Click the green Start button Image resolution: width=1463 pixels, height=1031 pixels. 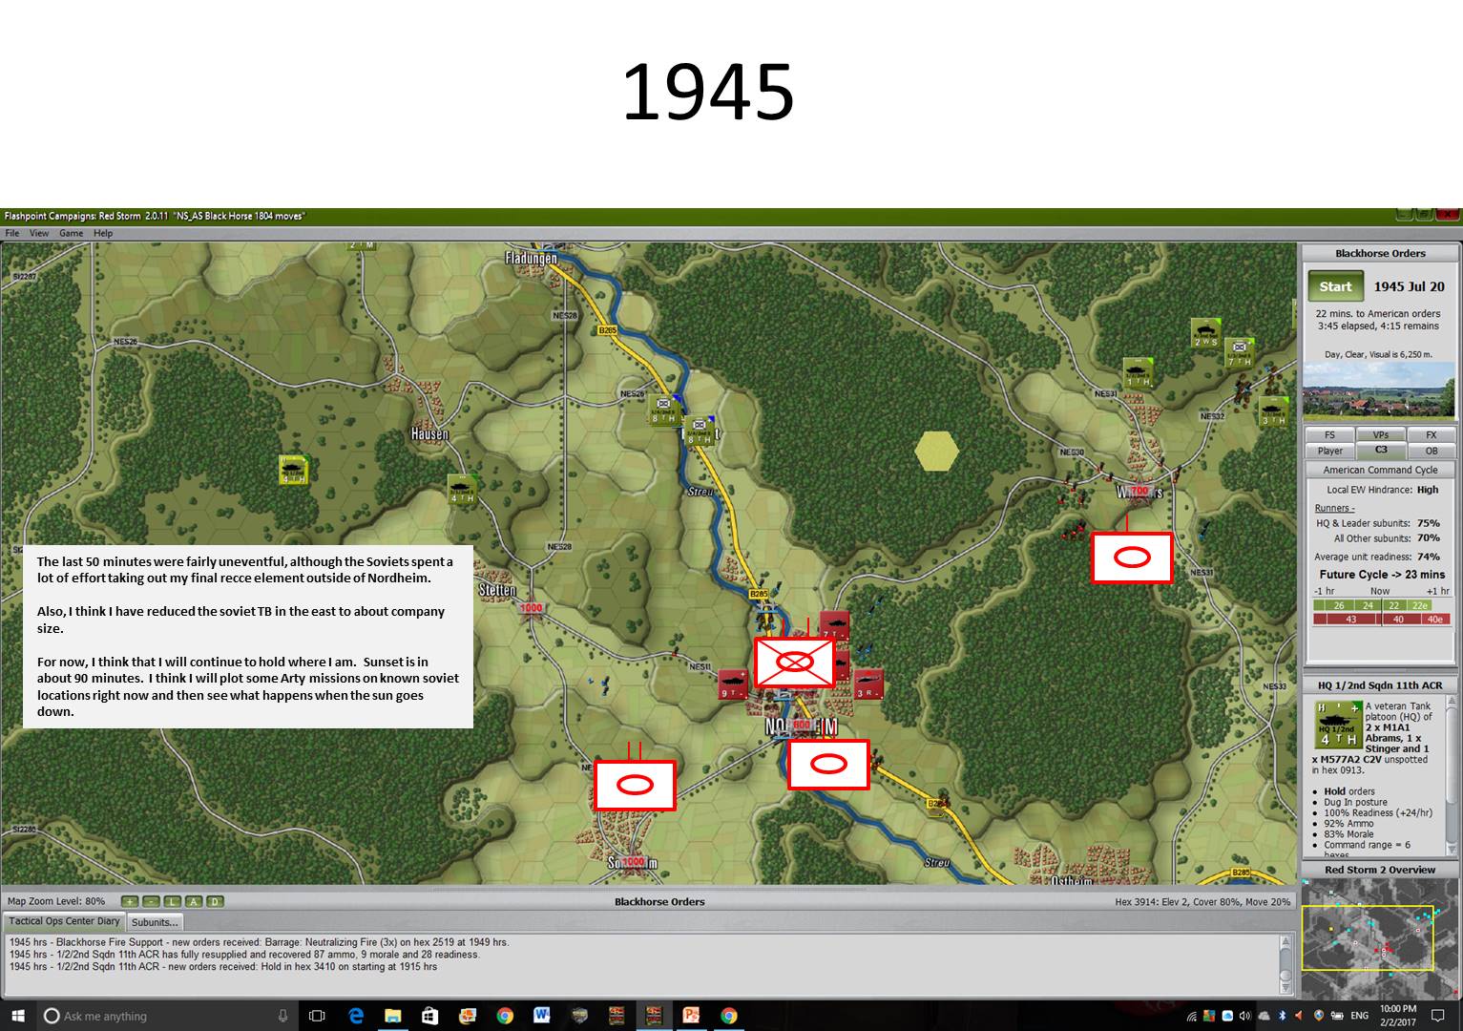pos(1335,286)
